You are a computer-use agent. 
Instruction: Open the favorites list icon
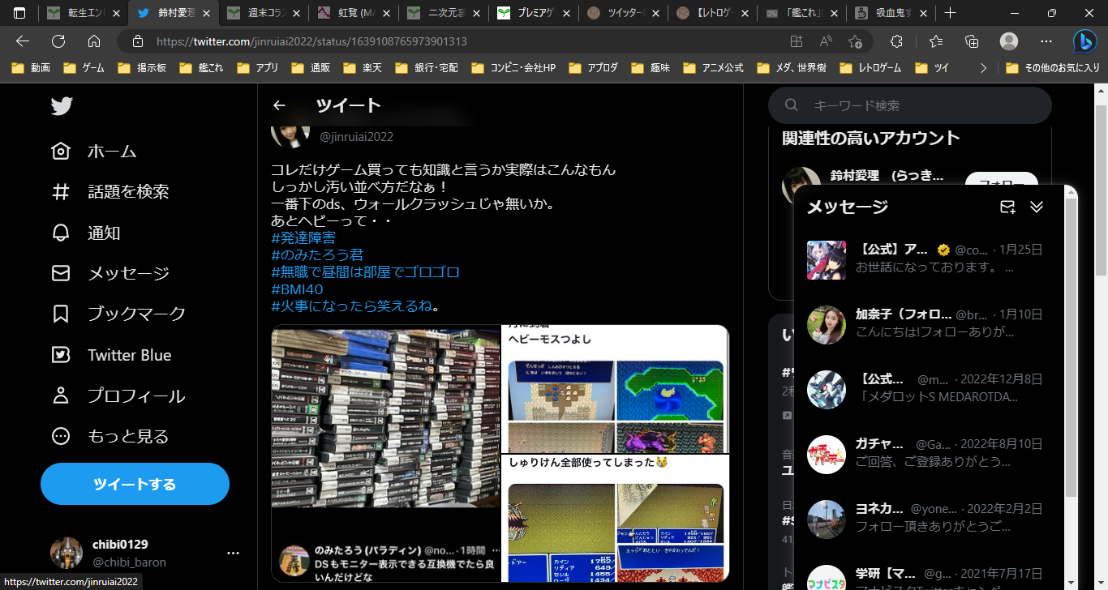[x=935, y=41]
